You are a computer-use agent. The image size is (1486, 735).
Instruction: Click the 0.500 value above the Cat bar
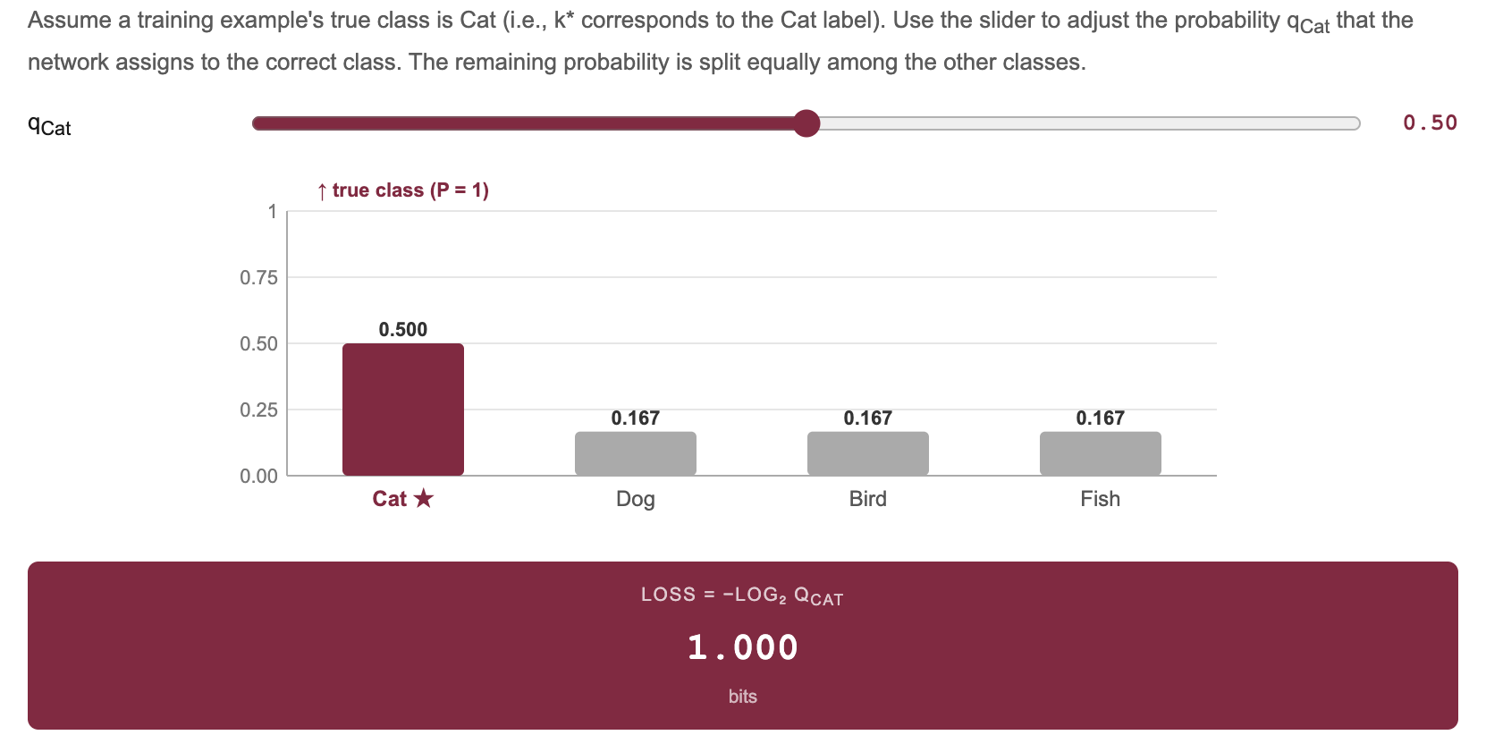coord(402,329)
